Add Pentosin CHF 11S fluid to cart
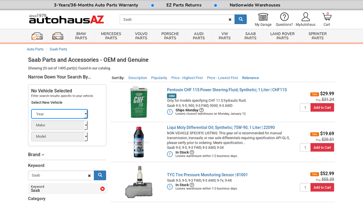Viewport: 363px width, 204px height. click(x=322, y=107)
